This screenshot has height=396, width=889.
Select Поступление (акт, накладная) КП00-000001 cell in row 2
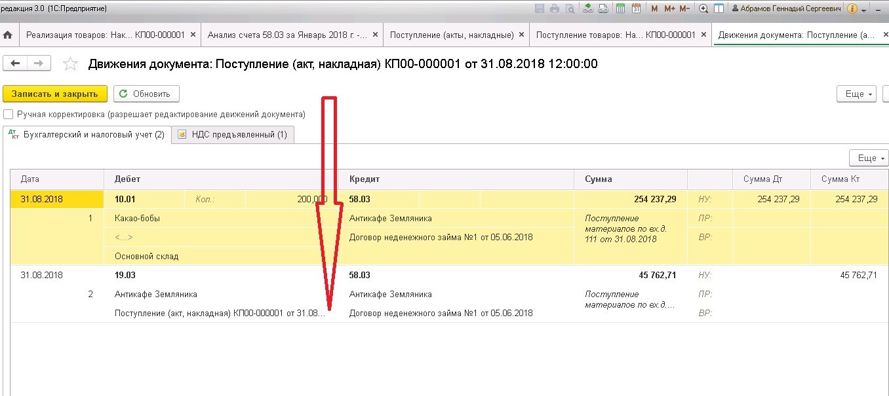pos(222,313)
